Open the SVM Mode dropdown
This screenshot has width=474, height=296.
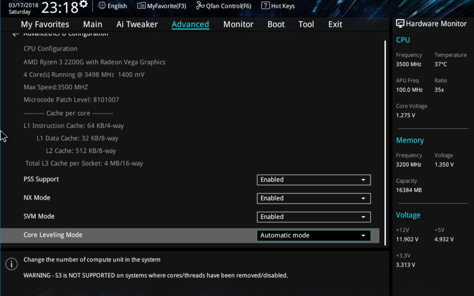point(313,217)
